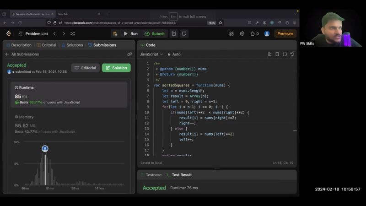Click the green Solution button
This screenshot has height=206, width=366.
[116, 68]
